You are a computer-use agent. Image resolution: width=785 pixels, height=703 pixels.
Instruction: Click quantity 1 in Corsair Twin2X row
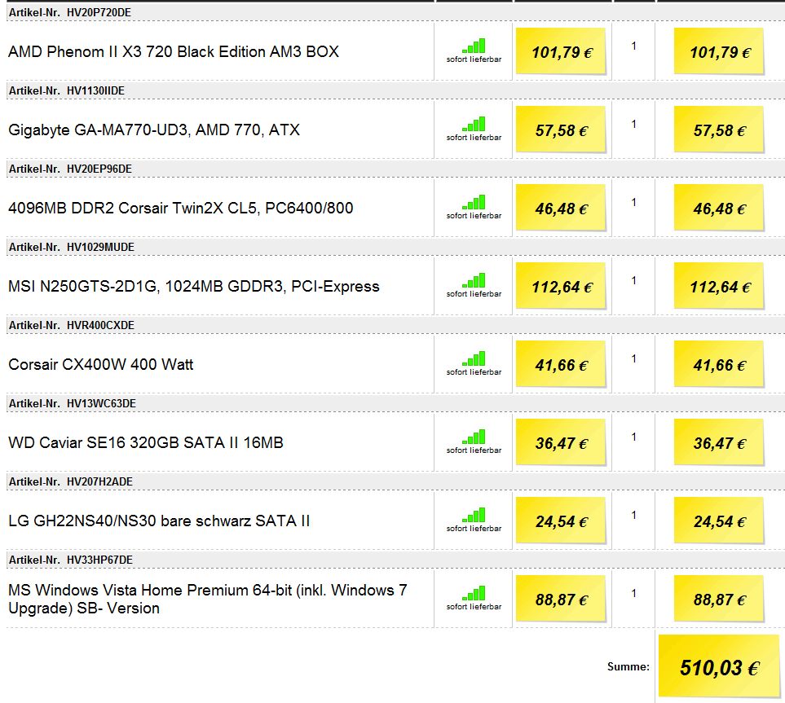(x=634, y=202)
